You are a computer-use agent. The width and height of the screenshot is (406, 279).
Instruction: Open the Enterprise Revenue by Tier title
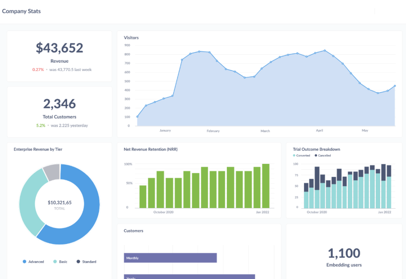click(38, 149)
